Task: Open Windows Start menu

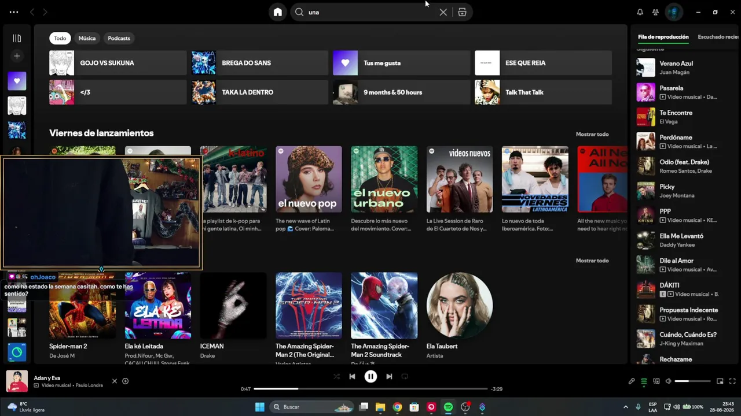Action: coord(260,407)
